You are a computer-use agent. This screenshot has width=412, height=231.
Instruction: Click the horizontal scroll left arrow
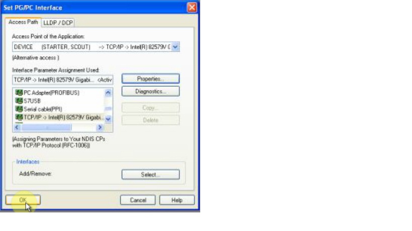pos(17,128)
